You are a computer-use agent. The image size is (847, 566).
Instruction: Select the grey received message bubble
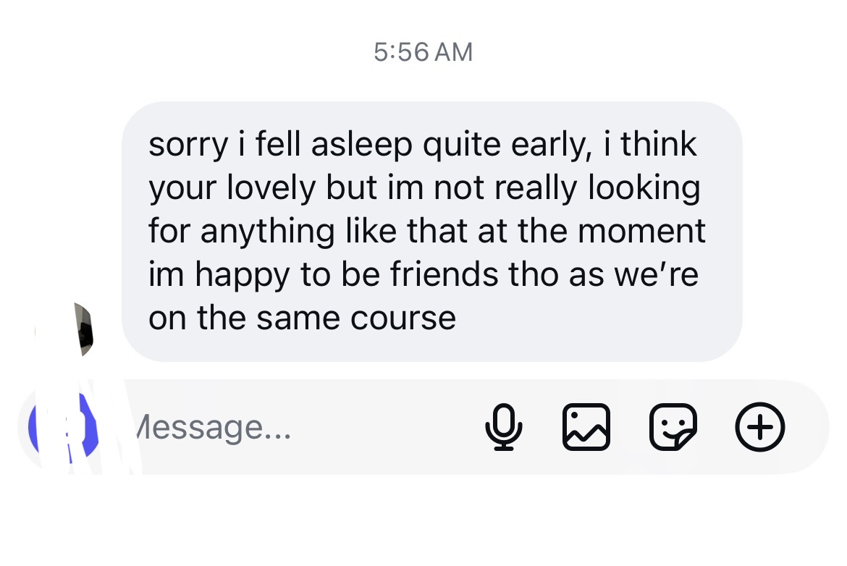pyautogui.click(x=431, y=231)
